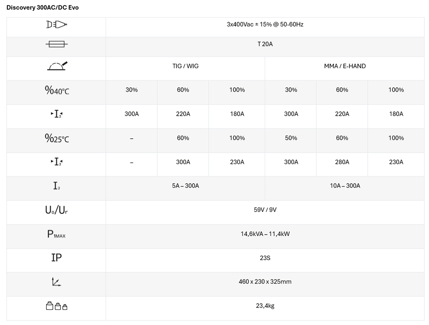Click the 23,4kg weight value

(x=265, y=306)
